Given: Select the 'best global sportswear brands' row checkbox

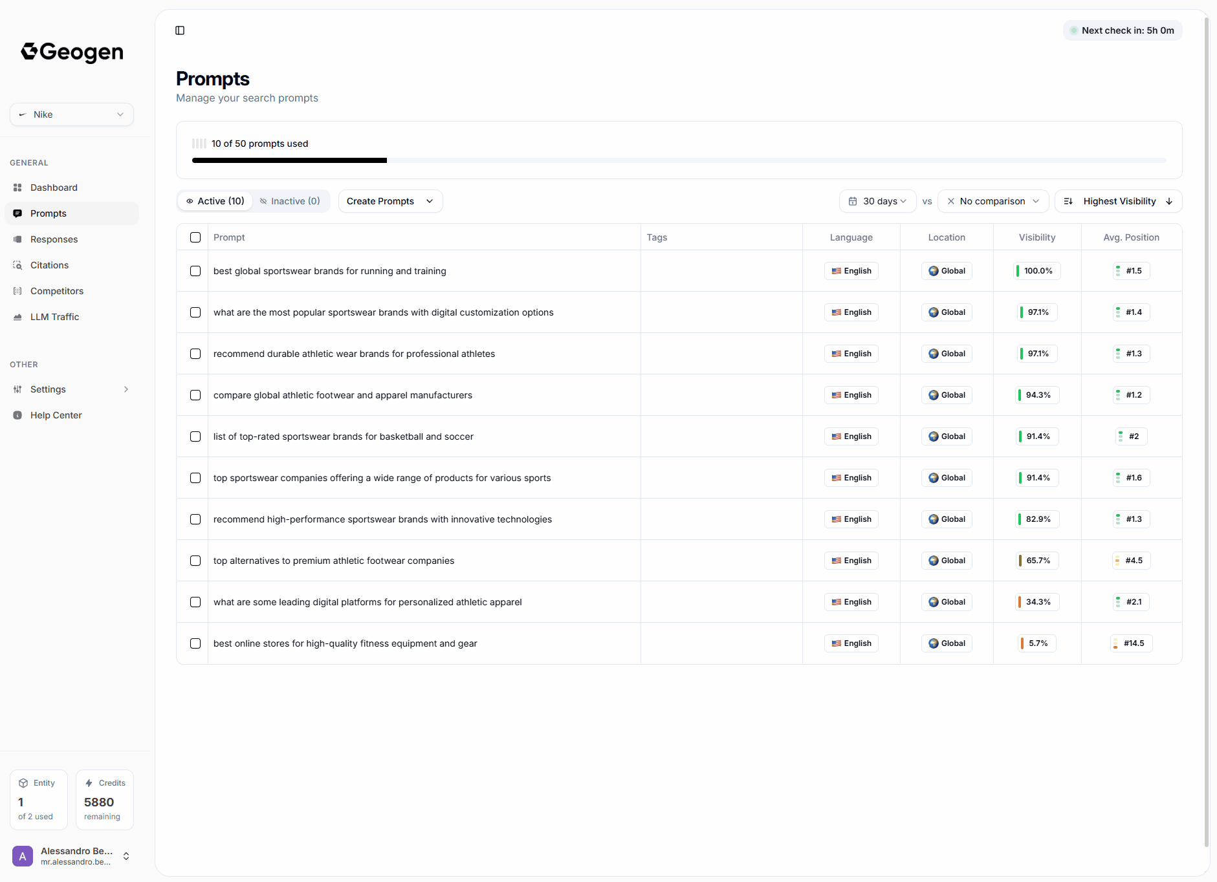Looking at the screenshot, I should (x=195, y=271).
